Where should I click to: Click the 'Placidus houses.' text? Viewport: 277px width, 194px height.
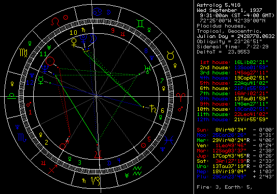pos(221,26)
